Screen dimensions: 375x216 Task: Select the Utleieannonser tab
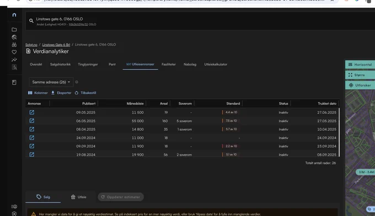(141, 64)
